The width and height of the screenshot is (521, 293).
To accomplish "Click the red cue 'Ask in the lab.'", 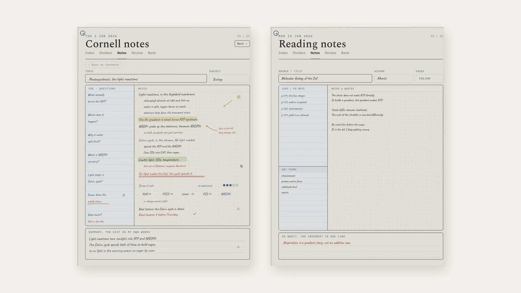I will point(96,222).
